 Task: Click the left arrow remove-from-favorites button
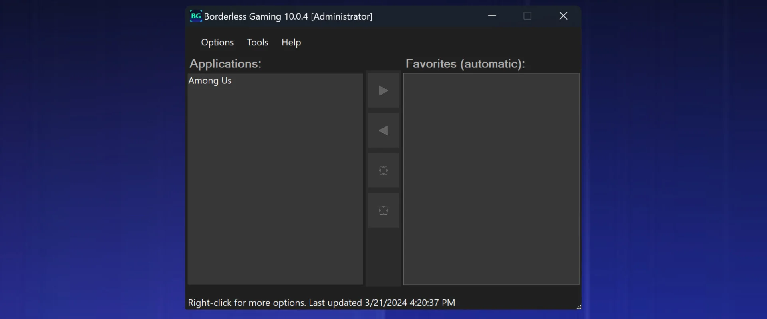click(x=383, y=130)
